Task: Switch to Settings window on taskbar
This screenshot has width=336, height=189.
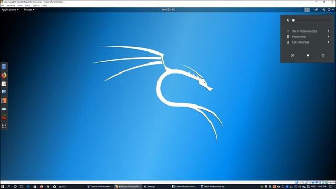Action: coord(149,187)
